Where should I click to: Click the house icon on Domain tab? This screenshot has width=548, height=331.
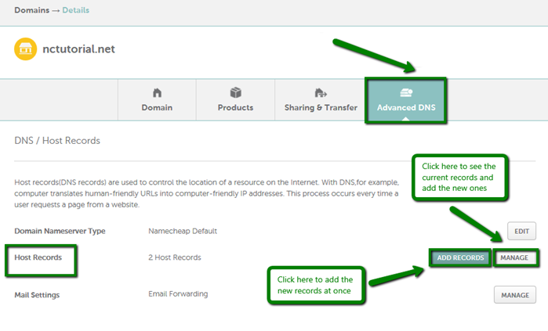pos(157,92)
